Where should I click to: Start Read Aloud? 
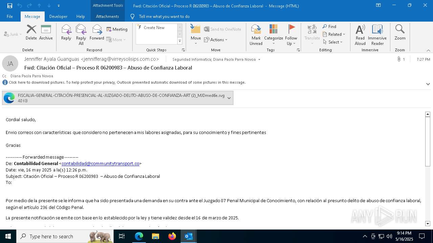(x=360, y=34)
